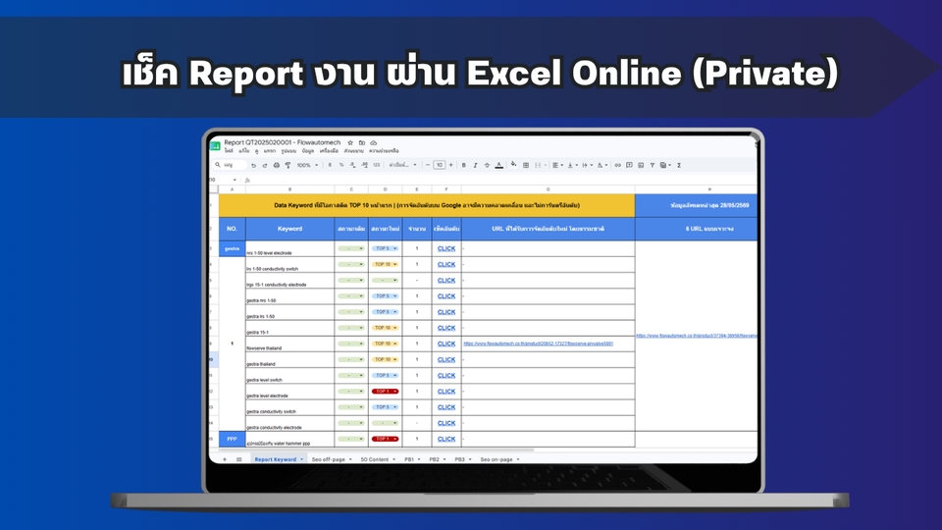Open the File menu
Screen dimensions: 942x530
tap(229, 151)
